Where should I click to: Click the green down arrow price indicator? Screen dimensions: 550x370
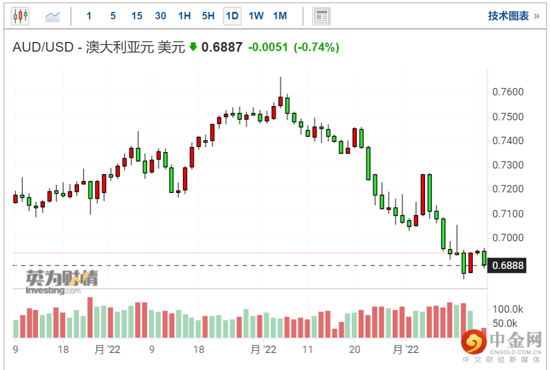tap(193, 48)
